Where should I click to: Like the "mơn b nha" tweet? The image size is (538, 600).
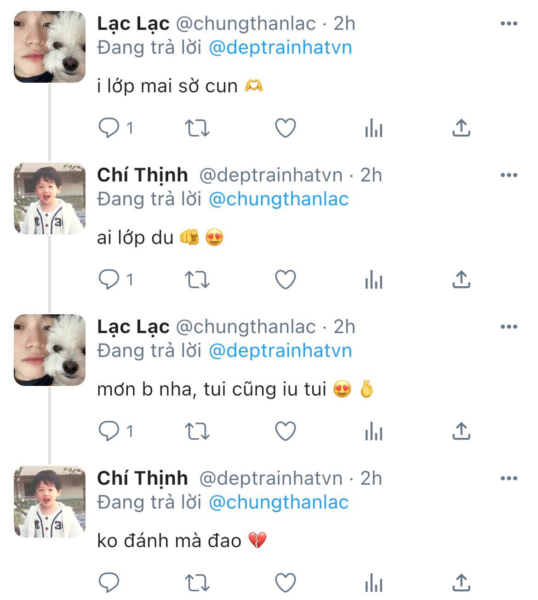[285, 431]
